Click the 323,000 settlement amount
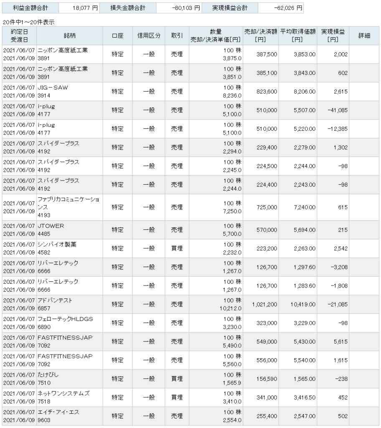The image size is (381, 428). [267, 323]
